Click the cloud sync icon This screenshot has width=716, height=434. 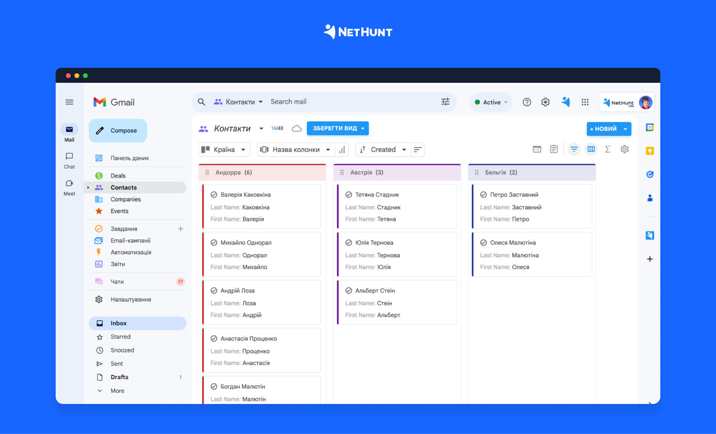click(297, 129)
